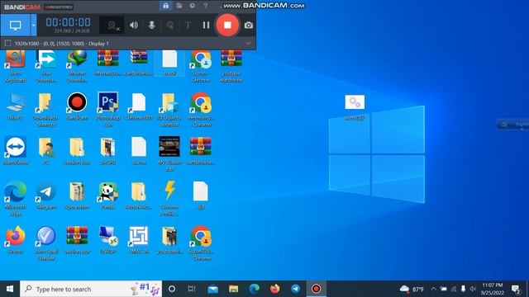Open Cortana circle on the taskbar

pos(172,289)
